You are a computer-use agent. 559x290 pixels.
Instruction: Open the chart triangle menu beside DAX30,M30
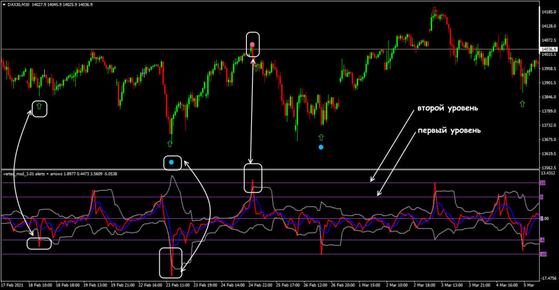coord(4,4)
